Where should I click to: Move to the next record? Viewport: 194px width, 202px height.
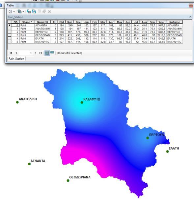pos(35,53)
